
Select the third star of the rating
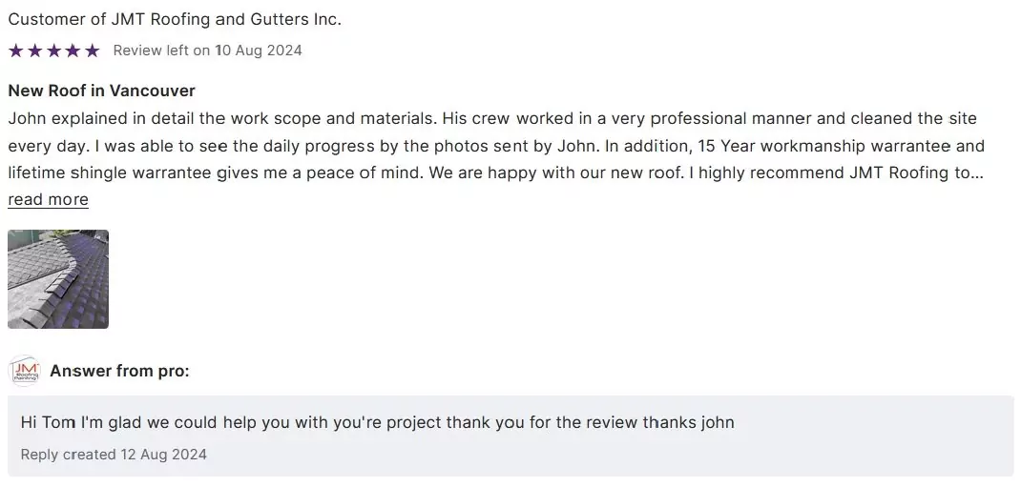pyautogui.click(x=54, y=51)
